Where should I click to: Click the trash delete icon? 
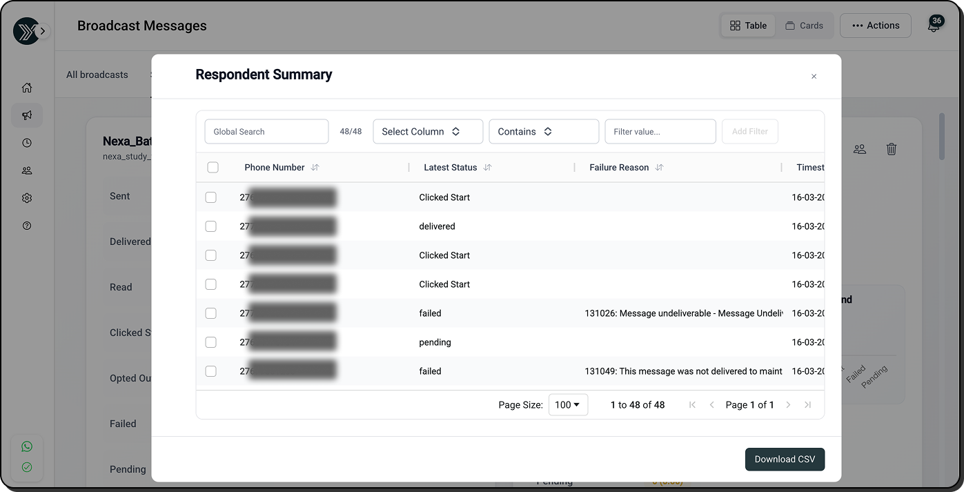tap(892, 149)
